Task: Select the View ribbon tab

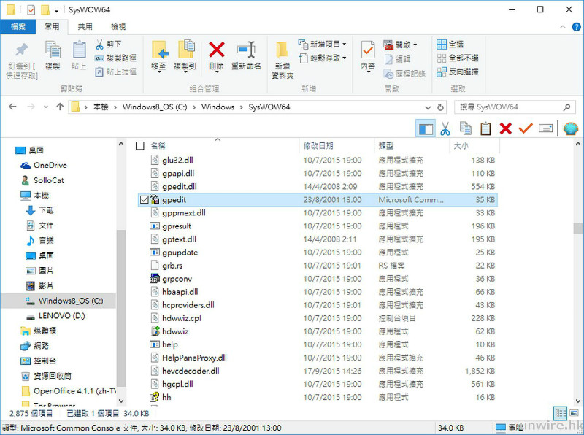Action: point(118,26)
